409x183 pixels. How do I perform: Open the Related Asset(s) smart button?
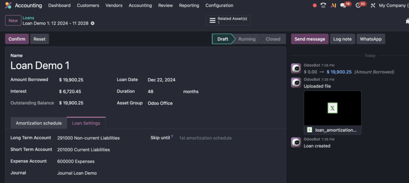228,20
